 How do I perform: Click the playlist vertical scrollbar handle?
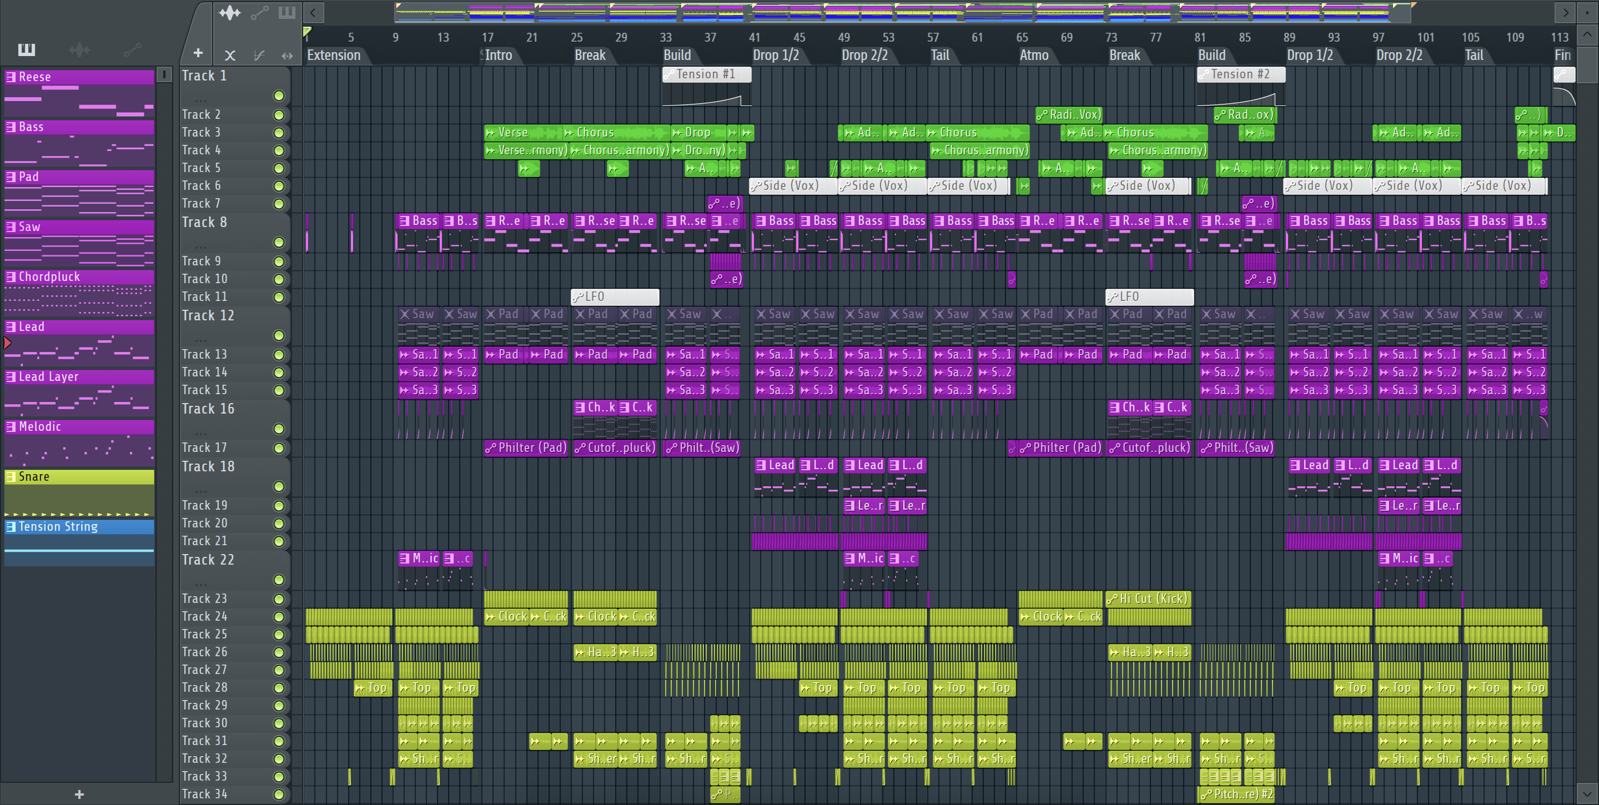[x=1587, y=63]
